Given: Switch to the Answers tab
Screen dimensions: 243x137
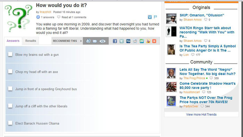Looking at the screenshot, I should point(13,41).
